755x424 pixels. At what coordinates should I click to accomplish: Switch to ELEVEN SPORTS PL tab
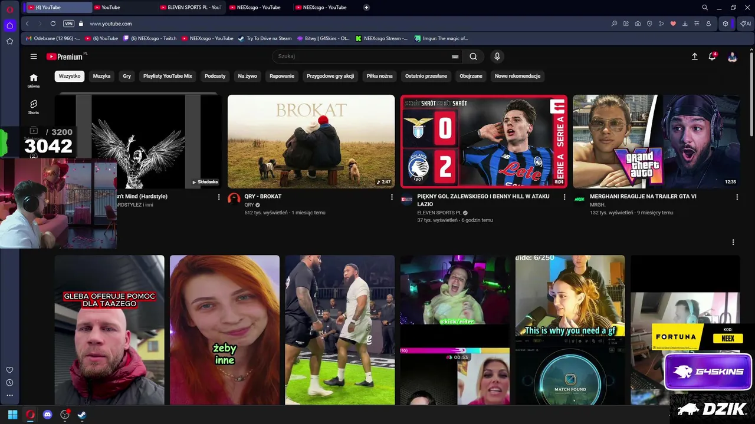tap(190, 8)
